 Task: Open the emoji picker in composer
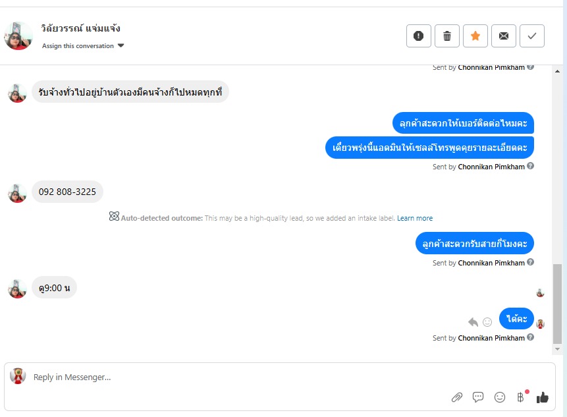click(x=500, y=397)
